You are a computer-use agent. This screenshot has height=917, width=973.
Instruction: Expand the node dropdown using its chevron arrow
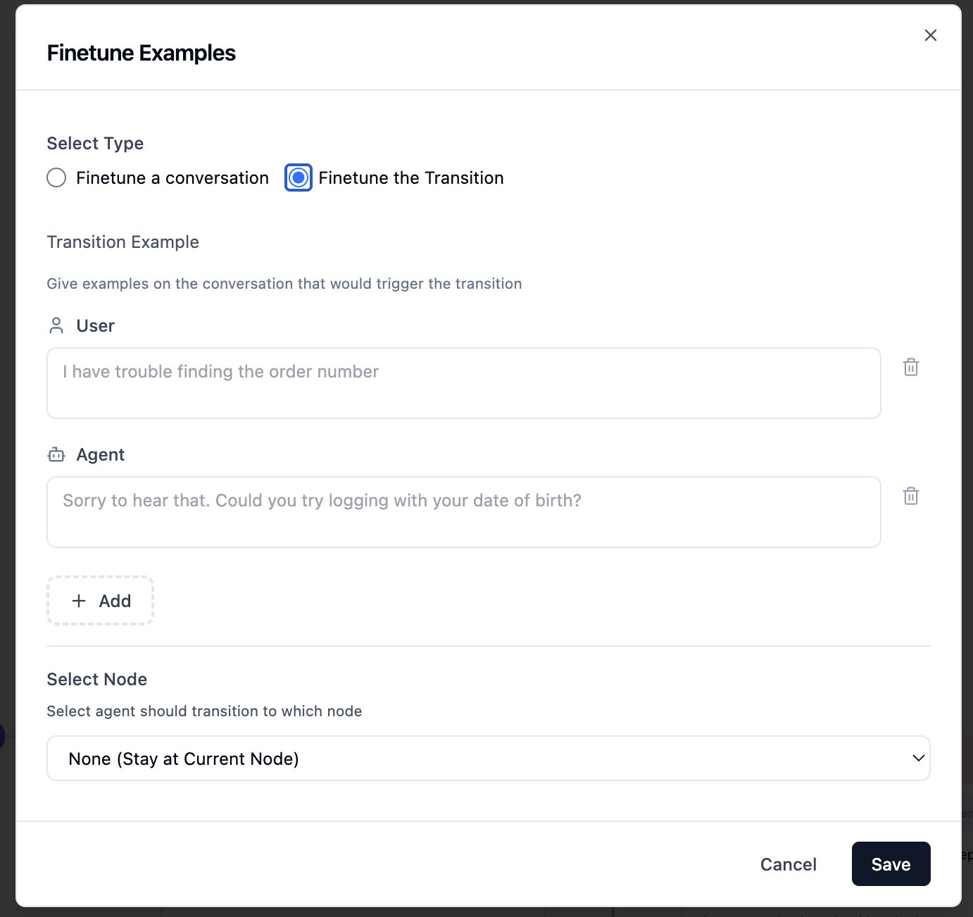[918, 759]
